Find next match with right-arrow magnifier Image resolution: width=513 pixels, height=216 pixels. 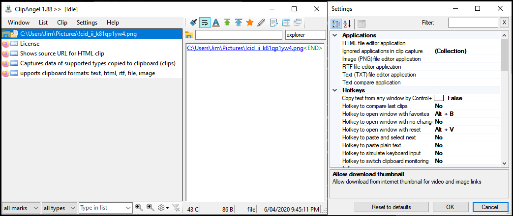(x=151, y=207)
